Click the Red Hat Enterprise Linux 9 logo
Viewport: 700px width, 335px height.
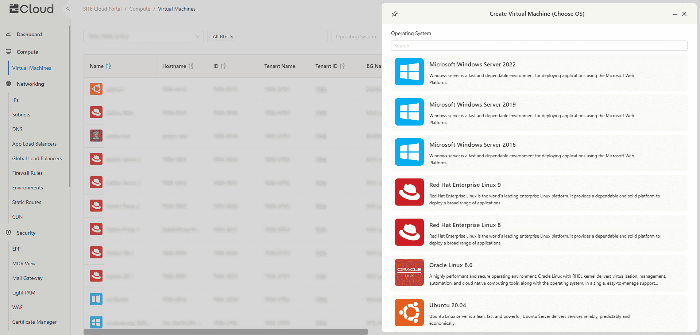tap(409, 192)
